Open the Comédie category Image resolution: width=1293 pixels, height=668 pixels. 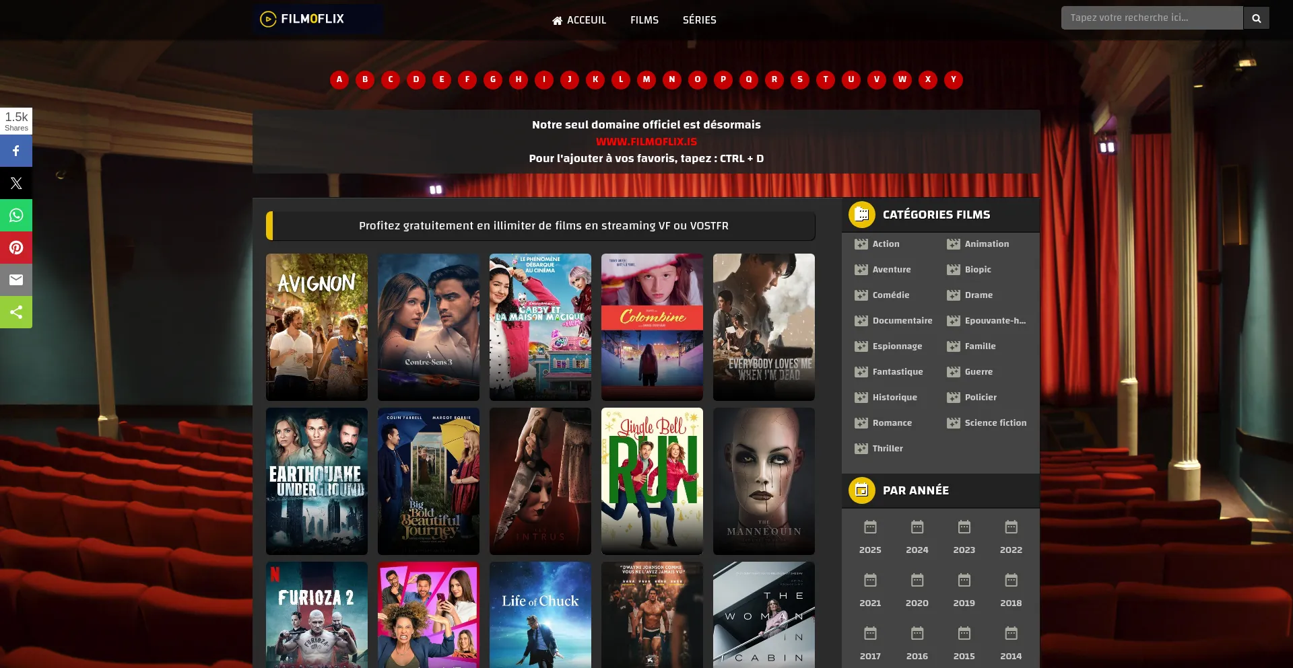click(891, 295)
